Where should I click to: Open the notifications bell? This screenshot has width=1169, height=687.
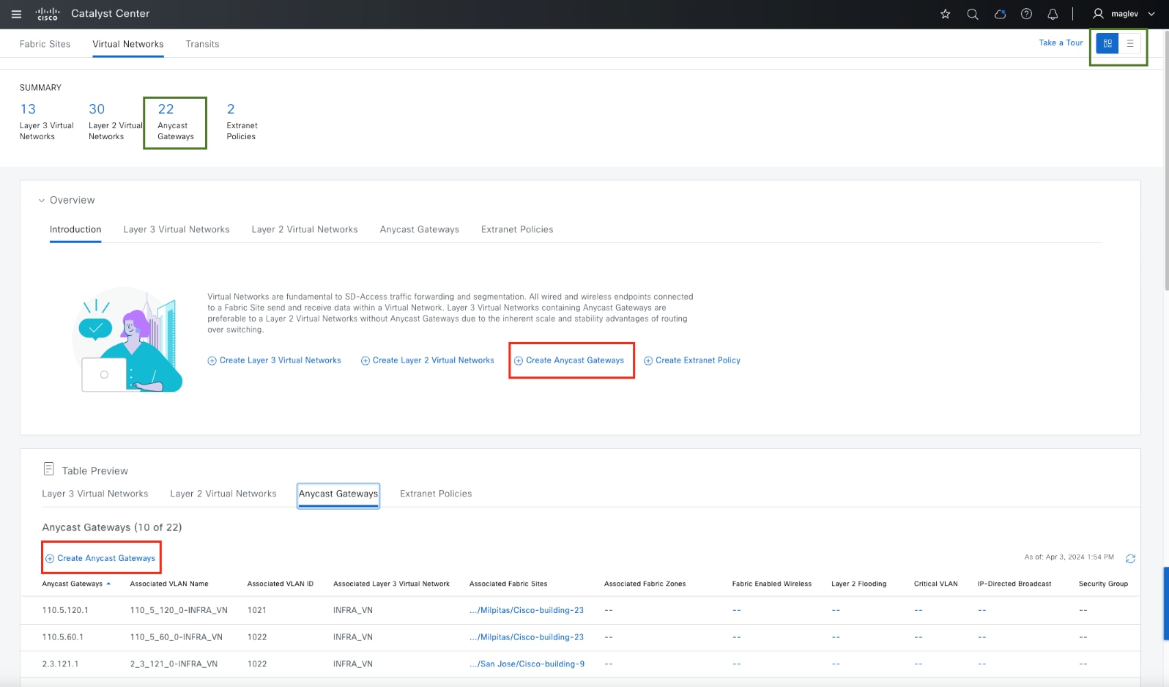(1053, 14)
